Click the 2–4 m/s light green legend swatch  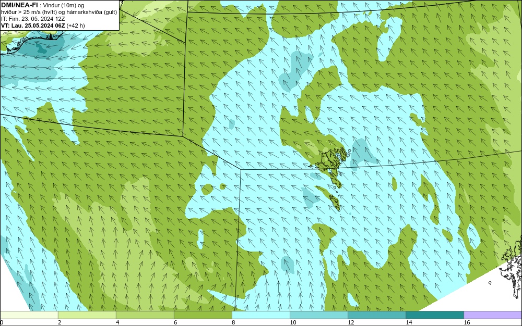87,315
